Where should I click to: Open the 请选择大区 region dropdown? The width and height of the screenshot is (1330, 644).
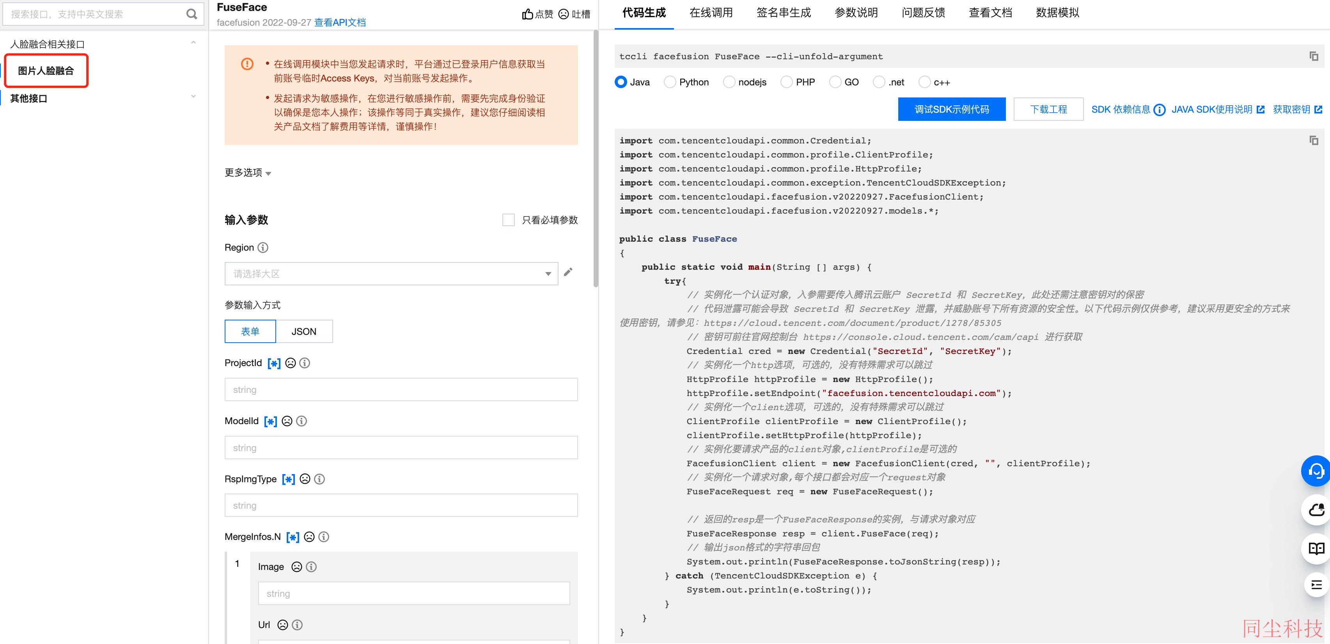(x=391, y=274)
